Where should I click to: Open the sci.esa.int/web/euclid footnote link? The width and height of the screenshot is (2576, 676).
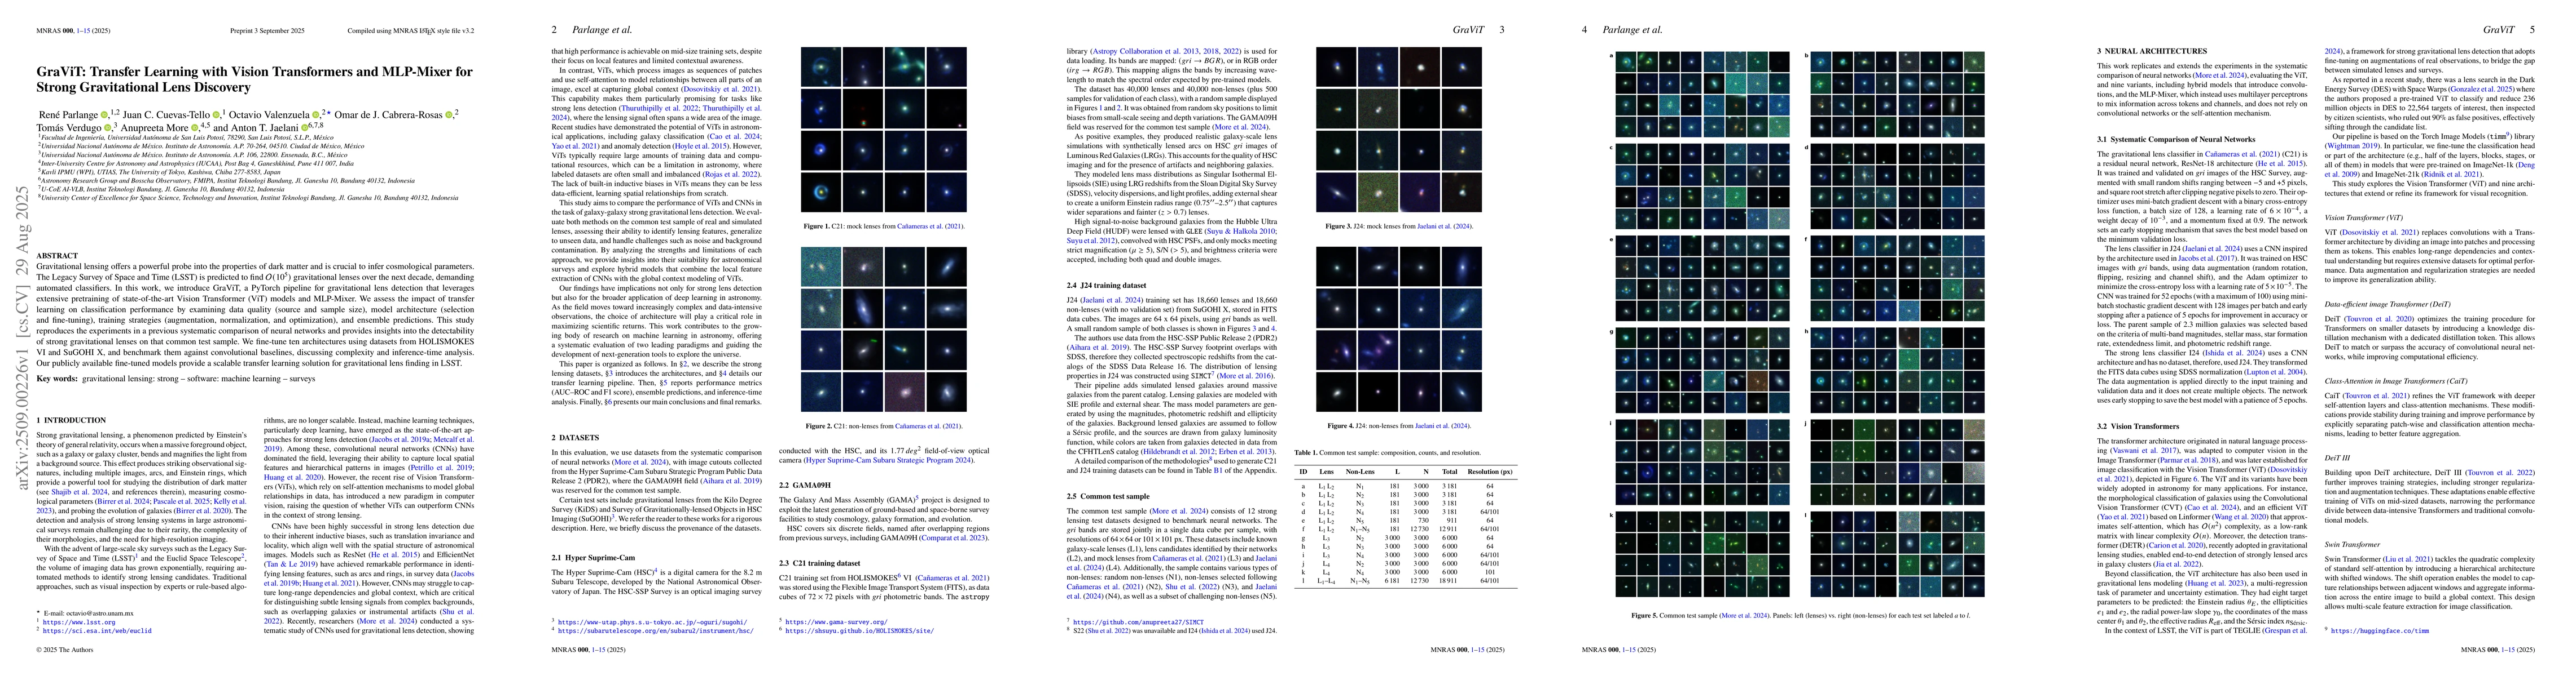[97, 631]
